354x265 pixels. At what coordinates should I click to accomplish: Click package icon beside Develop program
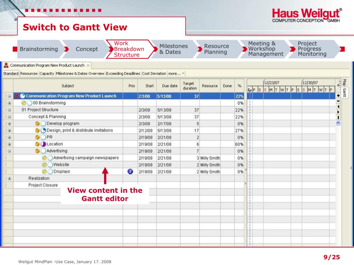37,124
